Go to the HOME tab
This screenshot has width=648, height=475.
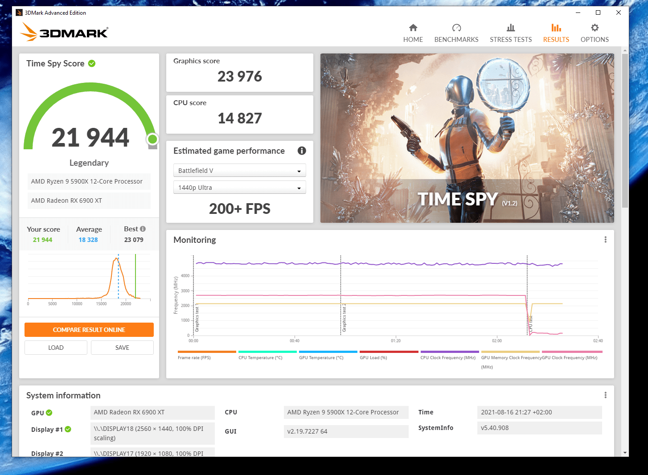[x=413, y=39]
